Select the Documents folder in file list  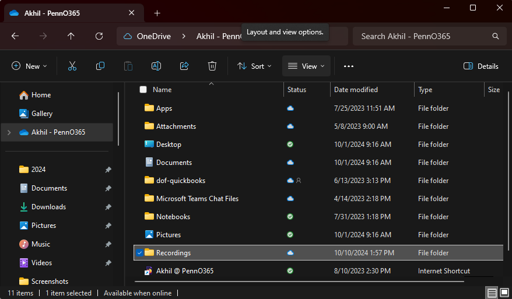pos(318,163)
